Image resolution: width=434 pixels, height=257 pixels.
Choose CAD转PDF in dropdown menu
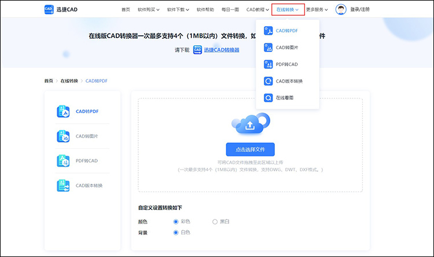pos(287,31)
